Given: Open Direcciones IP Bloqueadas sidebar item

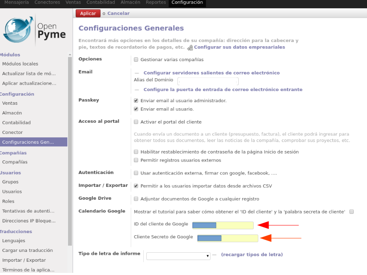Looking at the screenshot, I should pyautogui.click(x=29, y=221).
